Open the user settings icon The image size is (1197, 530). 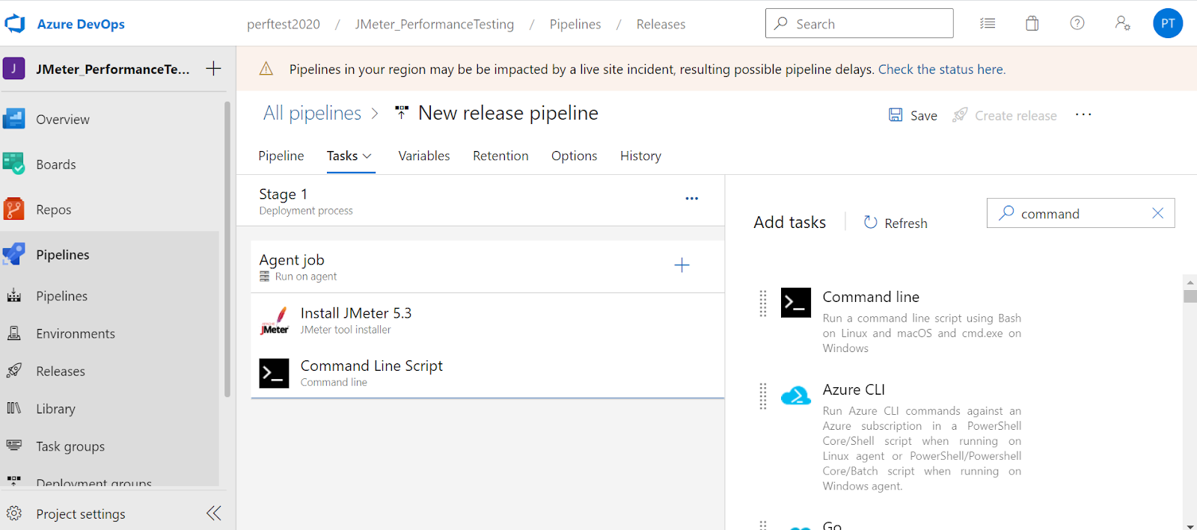click(1122, 23)
